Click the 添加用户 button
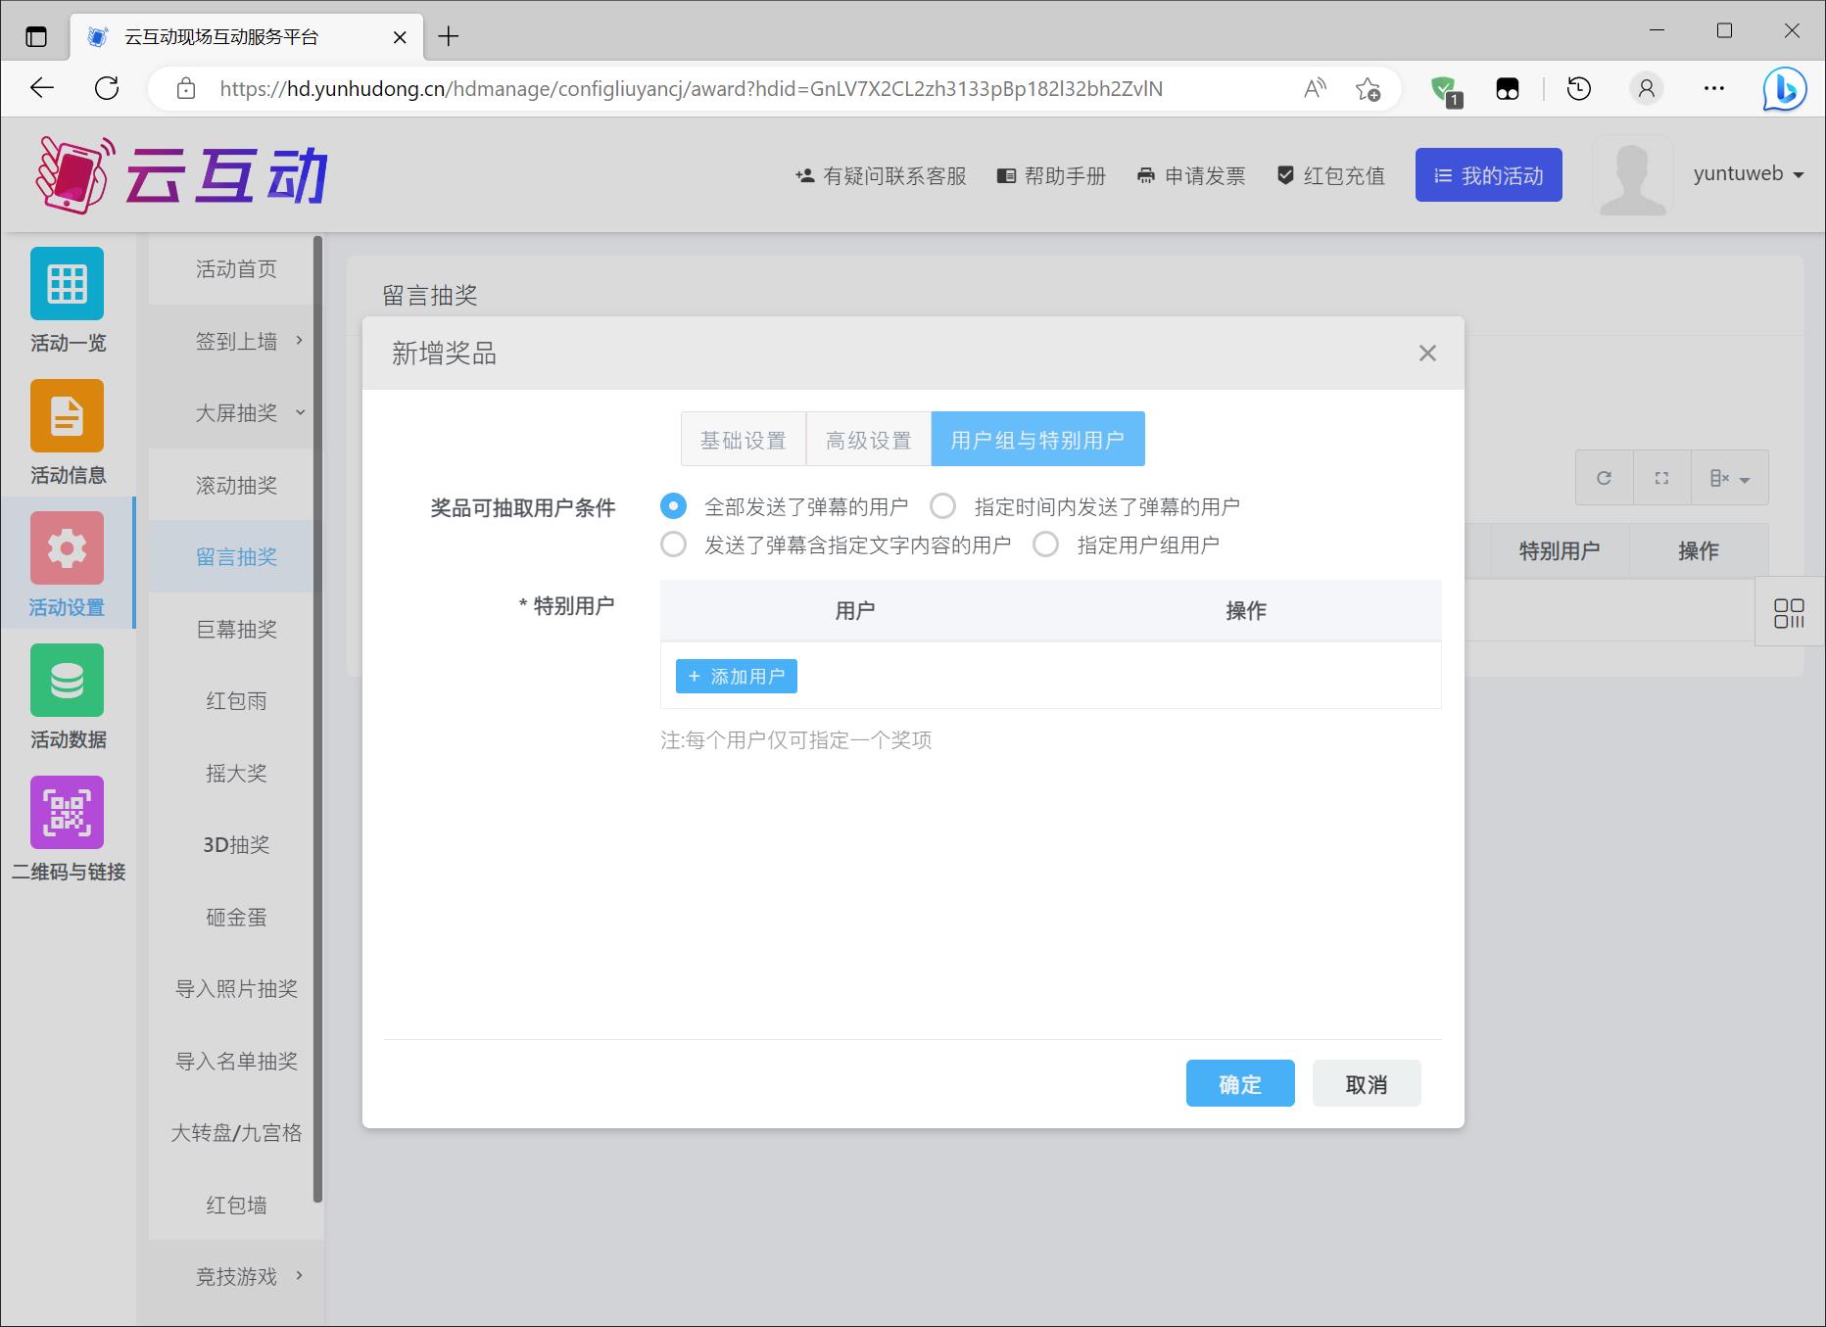Viewport: 1826px width, 1327px height. pyautogui.click(x=737, y=676)
